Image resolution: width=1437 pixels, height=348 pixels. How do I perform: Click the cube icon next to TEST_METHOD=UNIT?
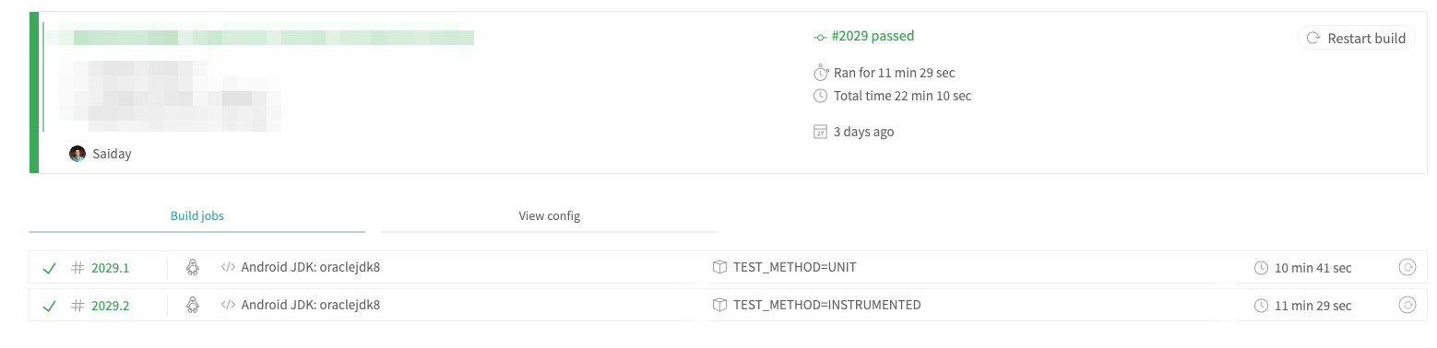[719, 268]
